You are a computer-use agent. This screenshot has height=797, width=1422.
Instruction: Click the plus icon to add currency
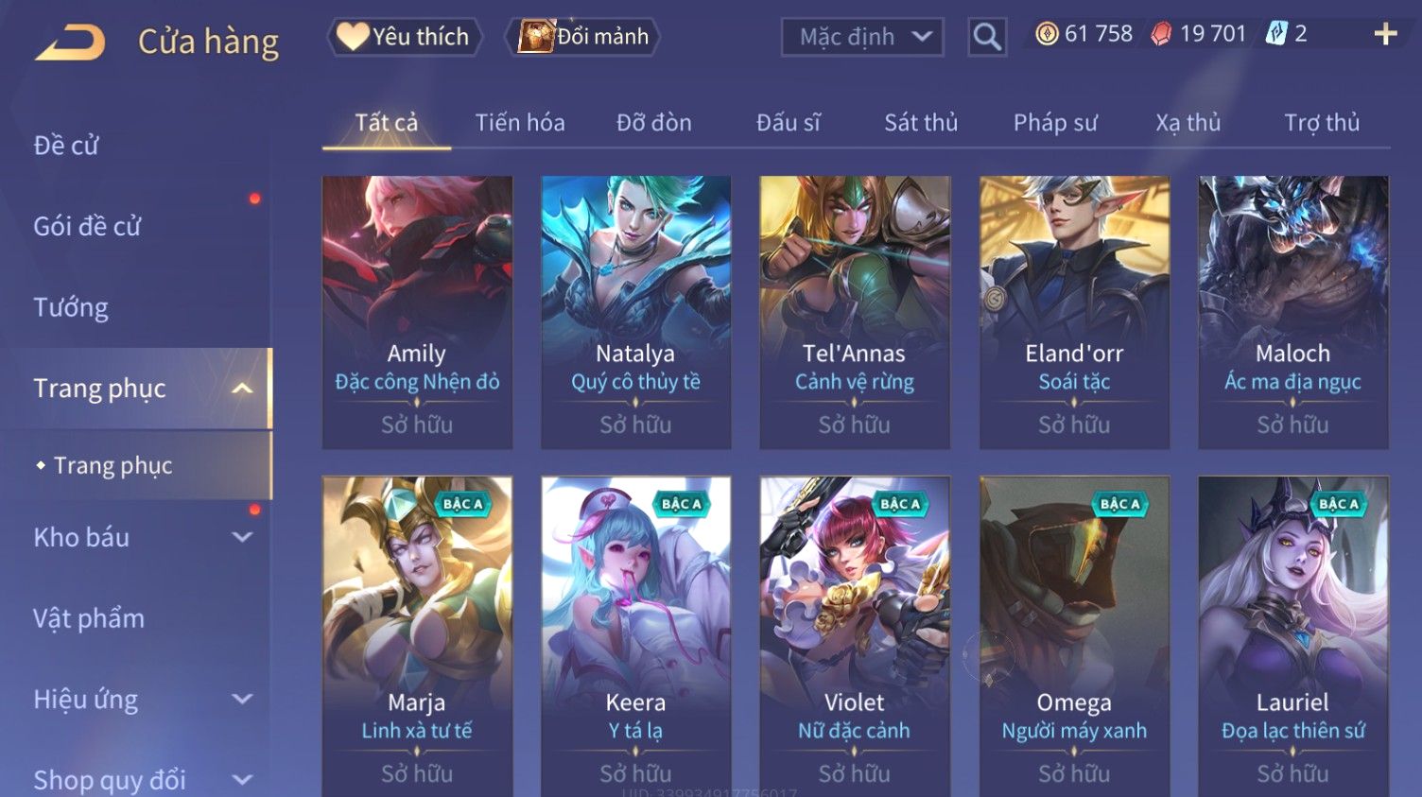coord(1385,34)
